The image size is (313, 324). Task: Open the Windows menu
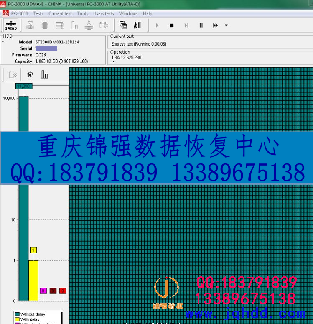pos(128,13)
